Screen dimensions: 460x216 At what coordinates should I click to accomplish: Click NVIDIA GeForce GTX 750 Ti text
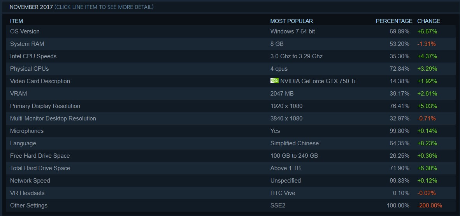tap(318, 81)
